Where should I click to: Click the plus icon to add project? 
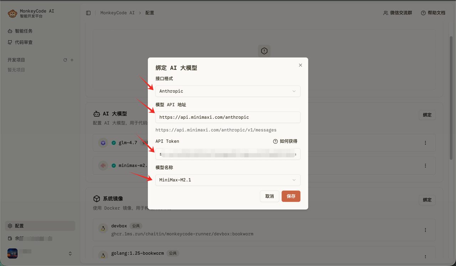pyautogui.click(x=72, y=60)
